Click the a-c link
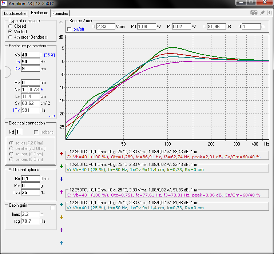274x254 pixels. (52, 116)
